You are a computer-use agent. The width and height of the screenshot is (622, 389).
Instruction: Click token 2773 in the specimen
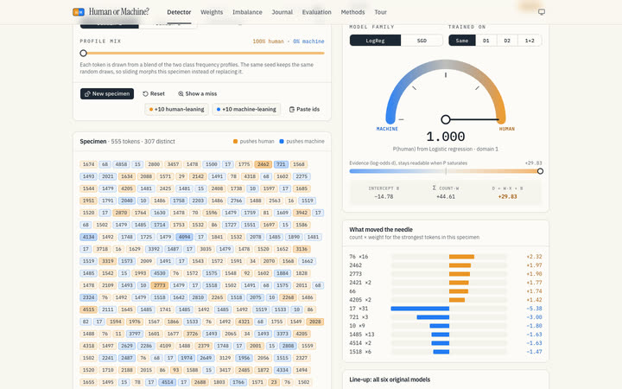click(x=160, y=285)
